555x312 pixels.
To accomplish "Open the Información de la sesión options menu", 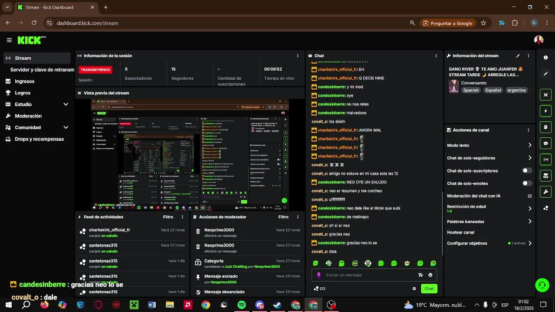I will tap(297, 56).
